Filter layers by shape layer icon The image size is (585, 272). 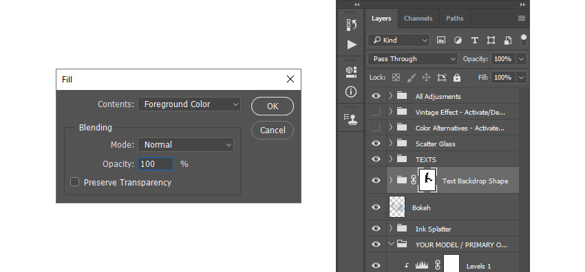[491, 41]
